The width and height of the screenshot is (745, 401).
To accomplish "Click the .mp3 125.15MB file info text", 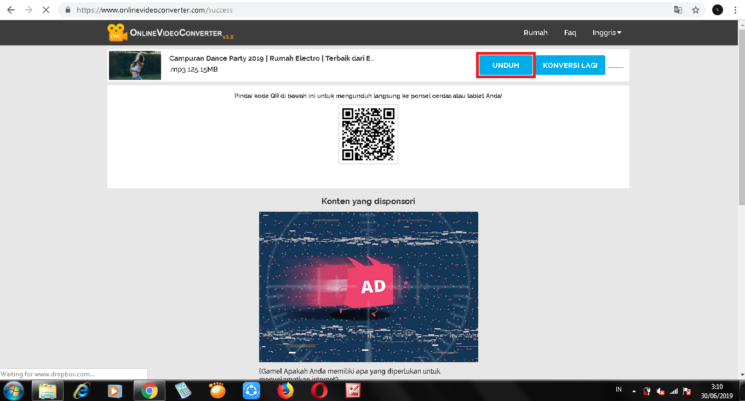I will coord(193,70).
